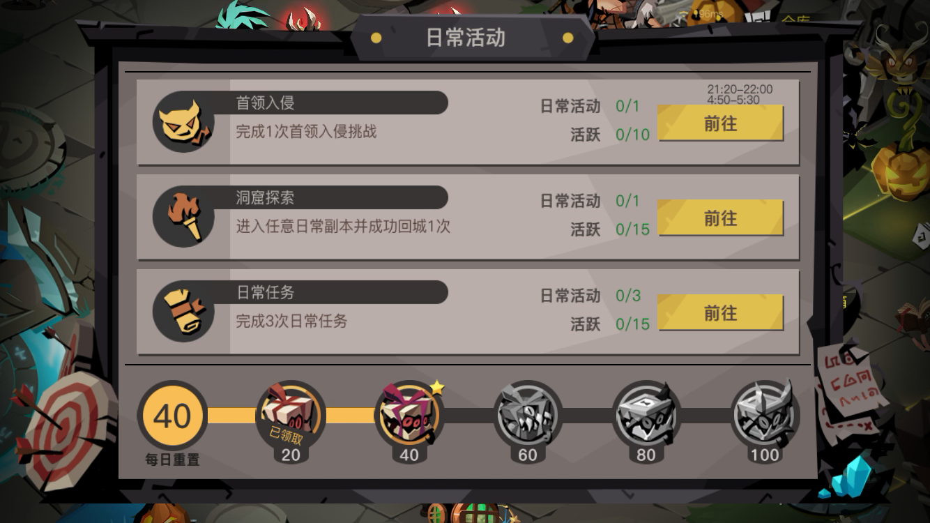This screenshot has height=523, width=930.
Task: Click the 首领入侵 task title bar
Action: 339,103
